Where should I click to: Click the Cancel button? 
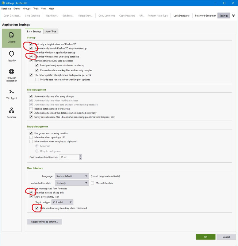(226, 237)
